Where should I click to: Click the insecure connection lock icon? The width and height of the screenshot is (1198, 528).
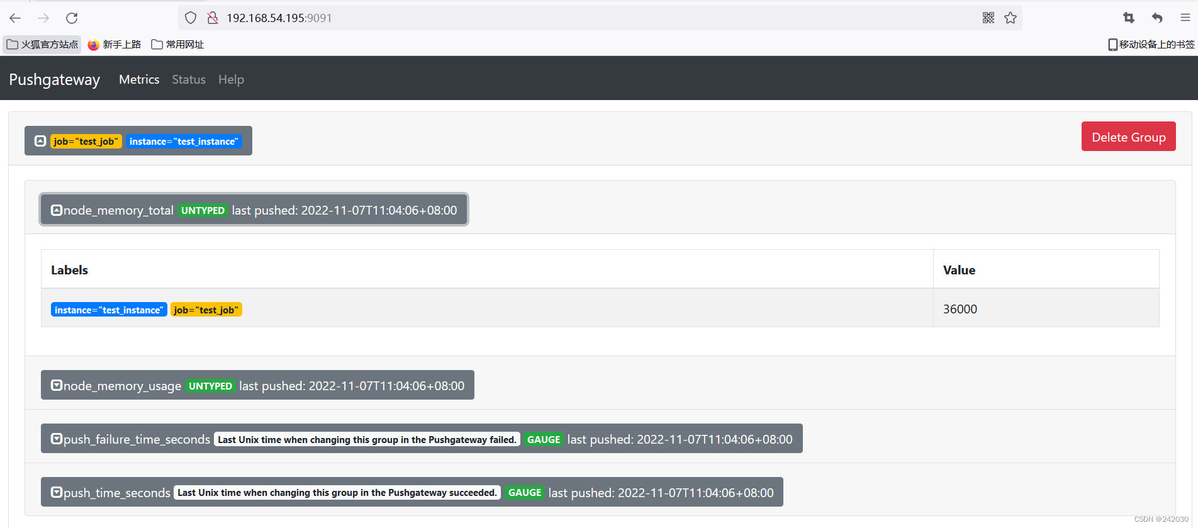(213, 18)
